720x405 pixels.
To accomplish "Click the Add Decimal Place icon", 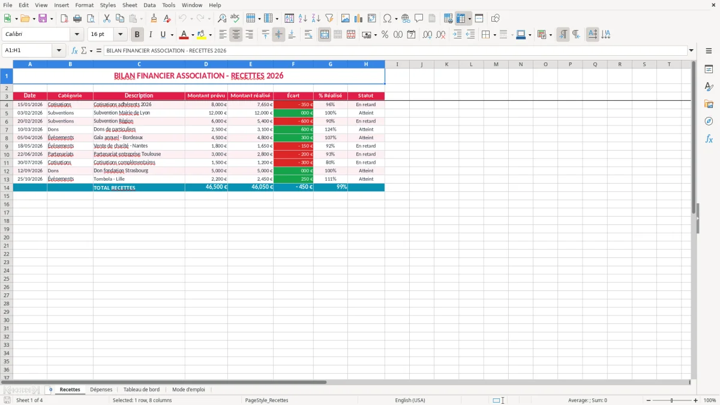I will [427, 35].
